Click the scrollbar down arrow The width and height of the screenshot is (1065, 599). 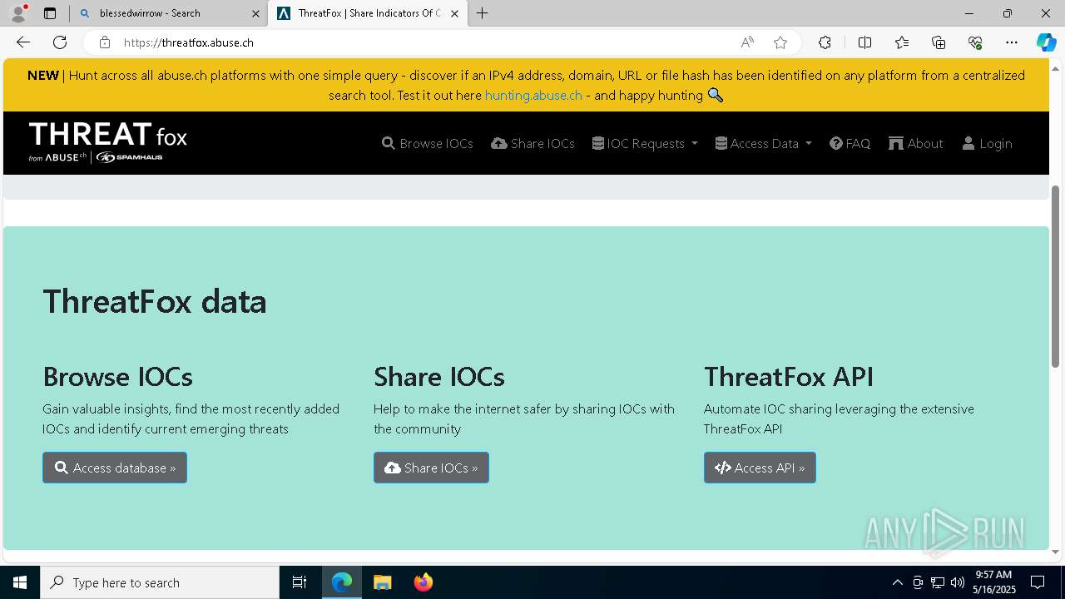[x=1056, y=552]
